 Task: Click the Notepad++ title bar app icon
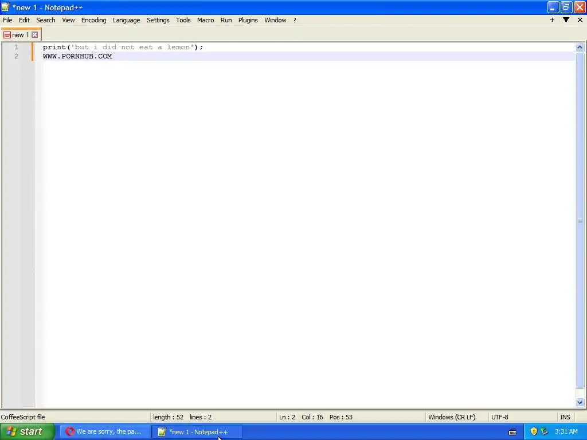tap(5, 7)
